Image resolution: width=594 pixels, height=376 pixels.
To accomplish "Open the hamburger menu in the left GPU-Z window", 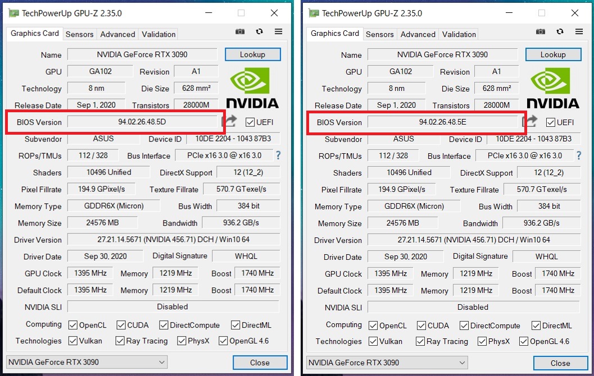I will coord(278,31).
